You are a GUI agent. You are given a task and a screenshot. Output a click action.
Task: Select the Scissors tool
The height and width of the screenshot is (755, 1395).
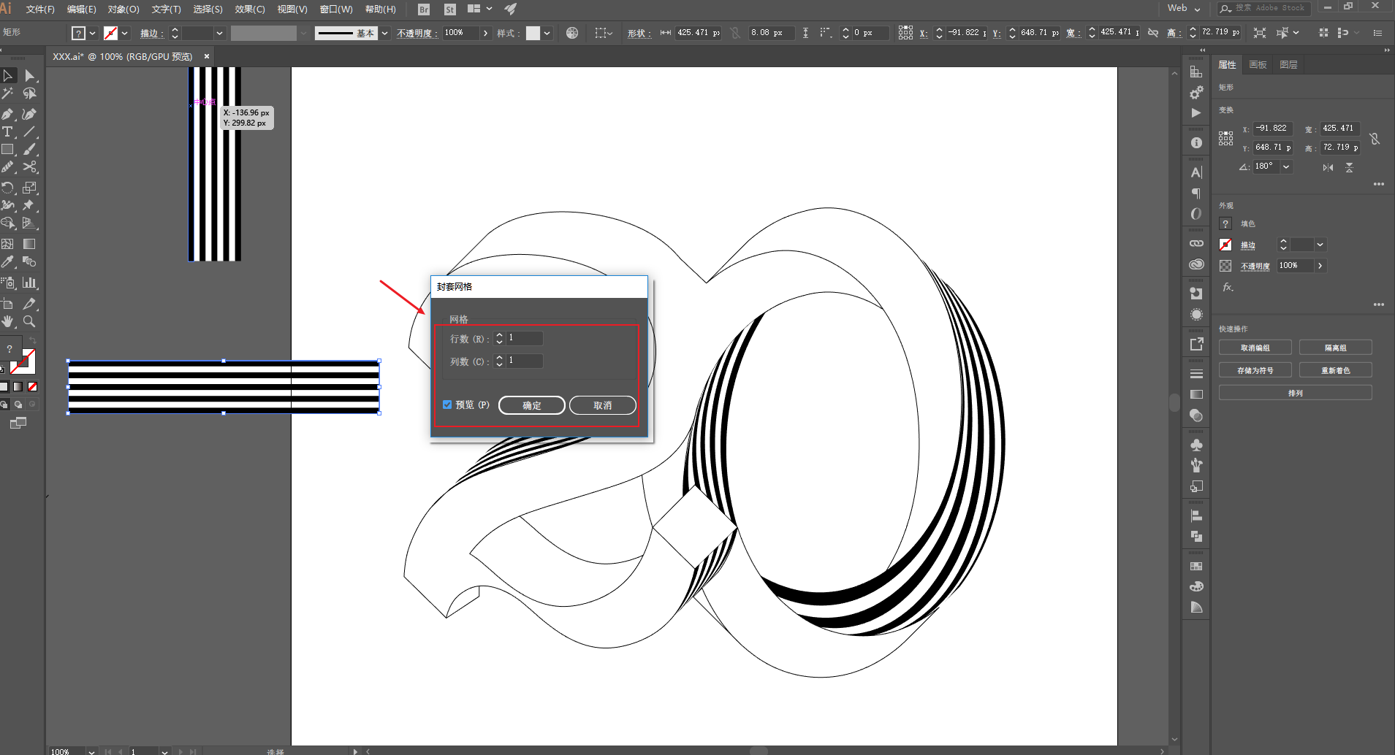(29, 167)
